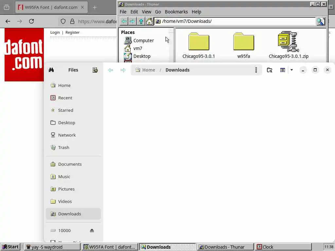The image size is (335, 251).
Task: Click the Thunar home folder button
Action: (149, 21)
